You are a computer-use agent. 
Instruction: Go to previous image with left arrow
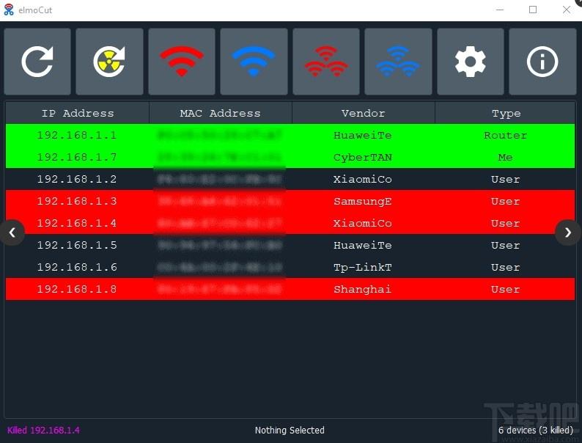[x=12, y=233]
